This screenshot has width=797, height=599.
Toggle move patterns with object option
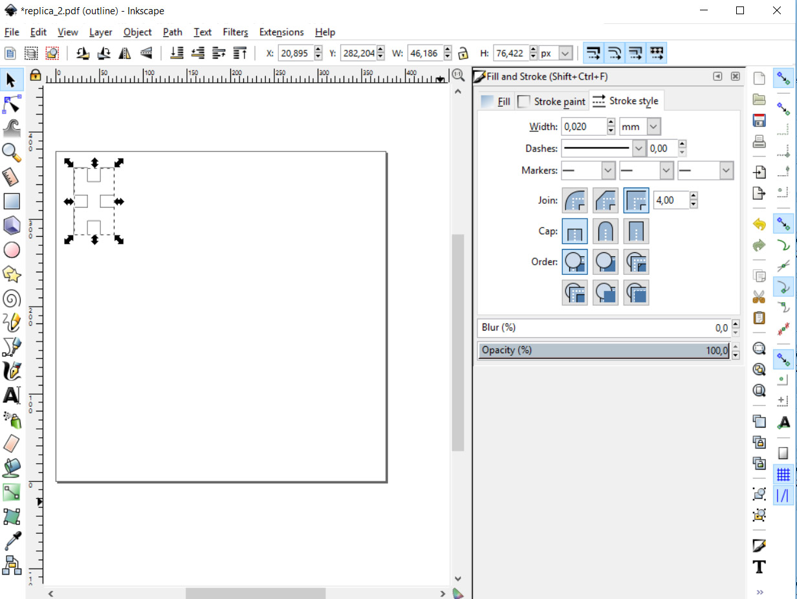(656, 53)
